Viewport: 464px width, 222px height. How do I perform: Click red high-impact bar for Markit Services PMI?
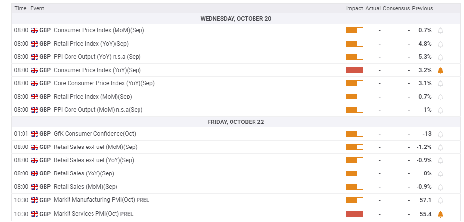coord(354,214)
